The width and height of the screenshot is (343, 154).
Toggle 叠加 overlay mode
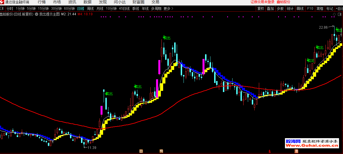tap(270, 8)
